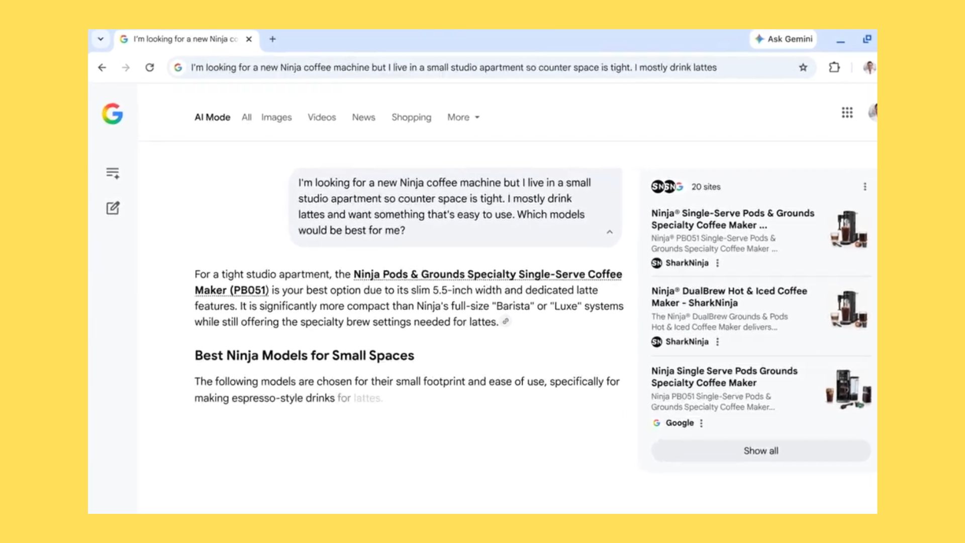Open Ninja DualBrew Hot & Iced result thumbnail
This screenshot has width=965, height=543.
tap(849, 309)
